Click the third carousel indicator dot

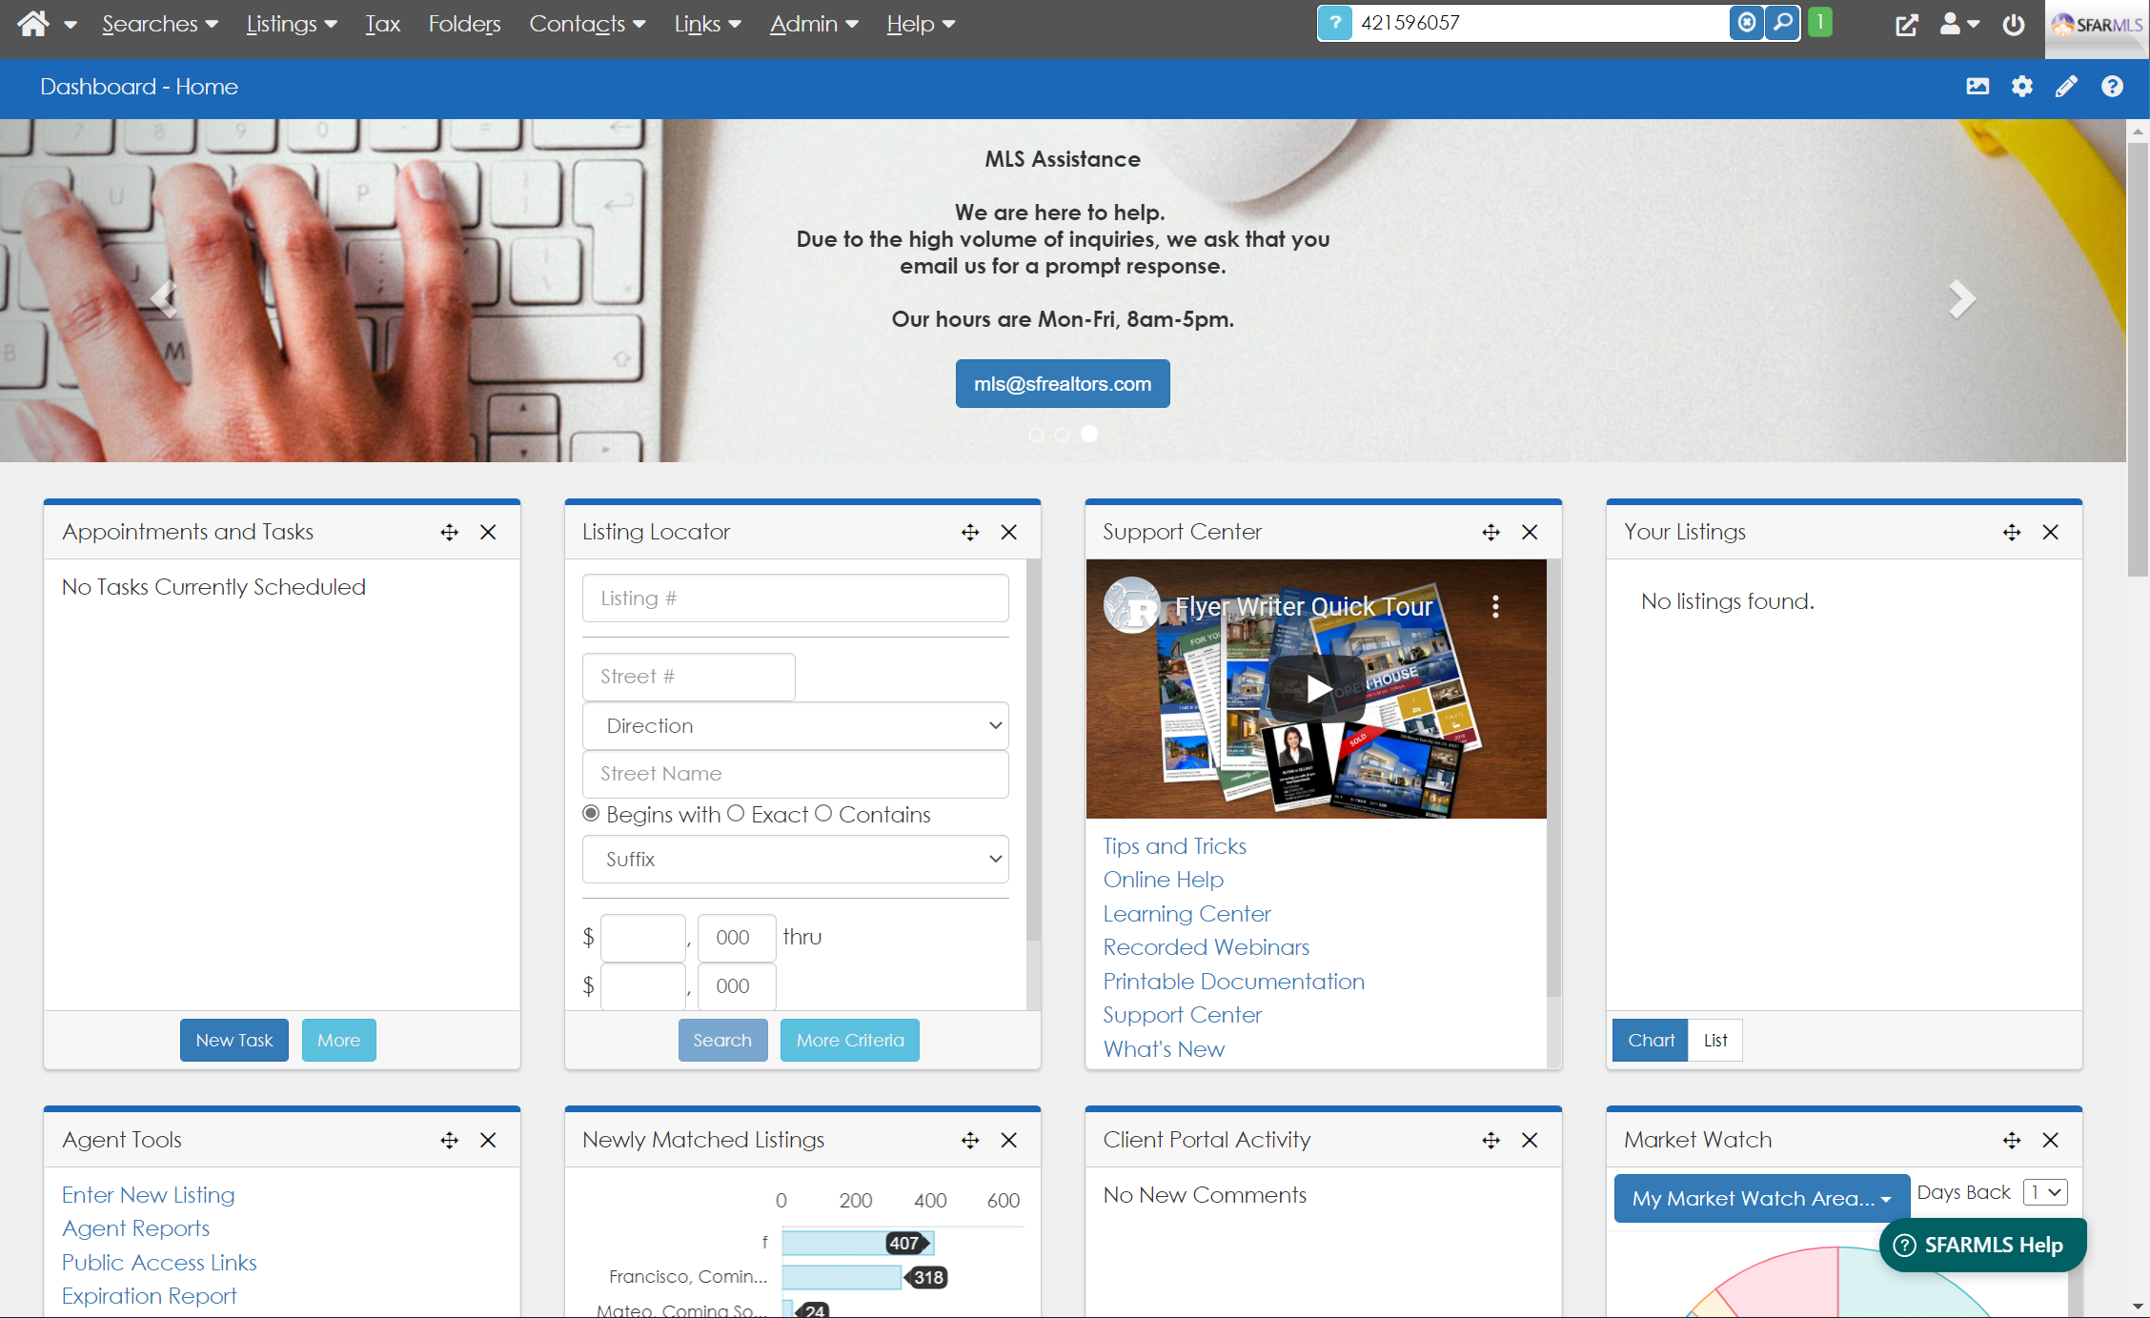tap(1089, 434)
